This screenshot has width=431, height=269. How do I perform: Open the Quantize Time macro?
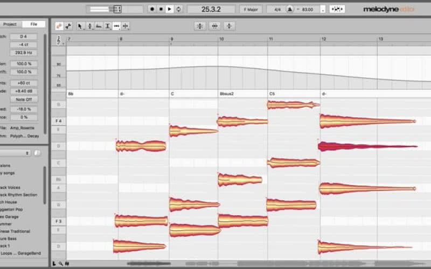pos(214,26)
